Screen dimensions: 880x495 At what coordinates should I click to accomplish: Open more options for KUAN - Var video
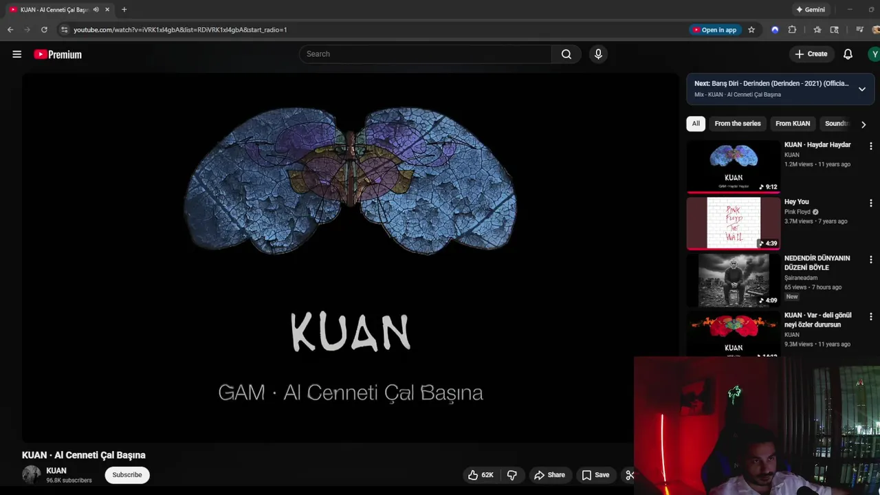pyautogui.click(x=870, y=317)
